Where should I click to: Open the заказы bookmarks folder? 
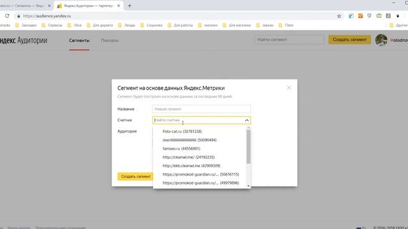(265, 25)
